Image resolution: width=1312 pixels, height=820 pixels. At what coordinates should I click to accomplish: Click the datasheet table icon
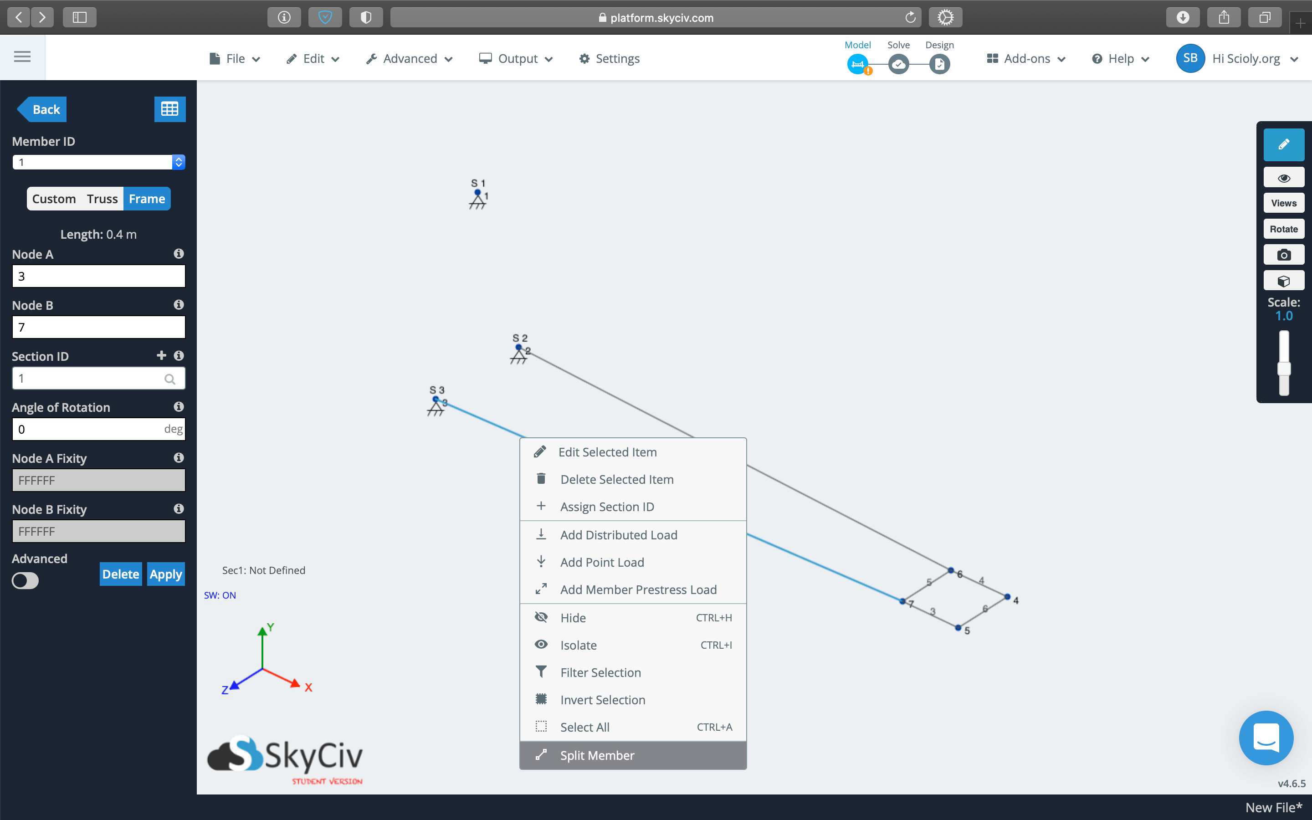[x=169, y=109]
